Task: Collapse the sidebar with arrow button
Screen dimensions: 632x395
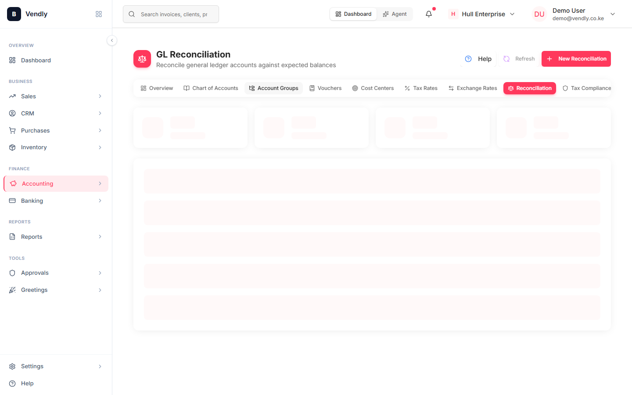Action: (x=112, y=40)
